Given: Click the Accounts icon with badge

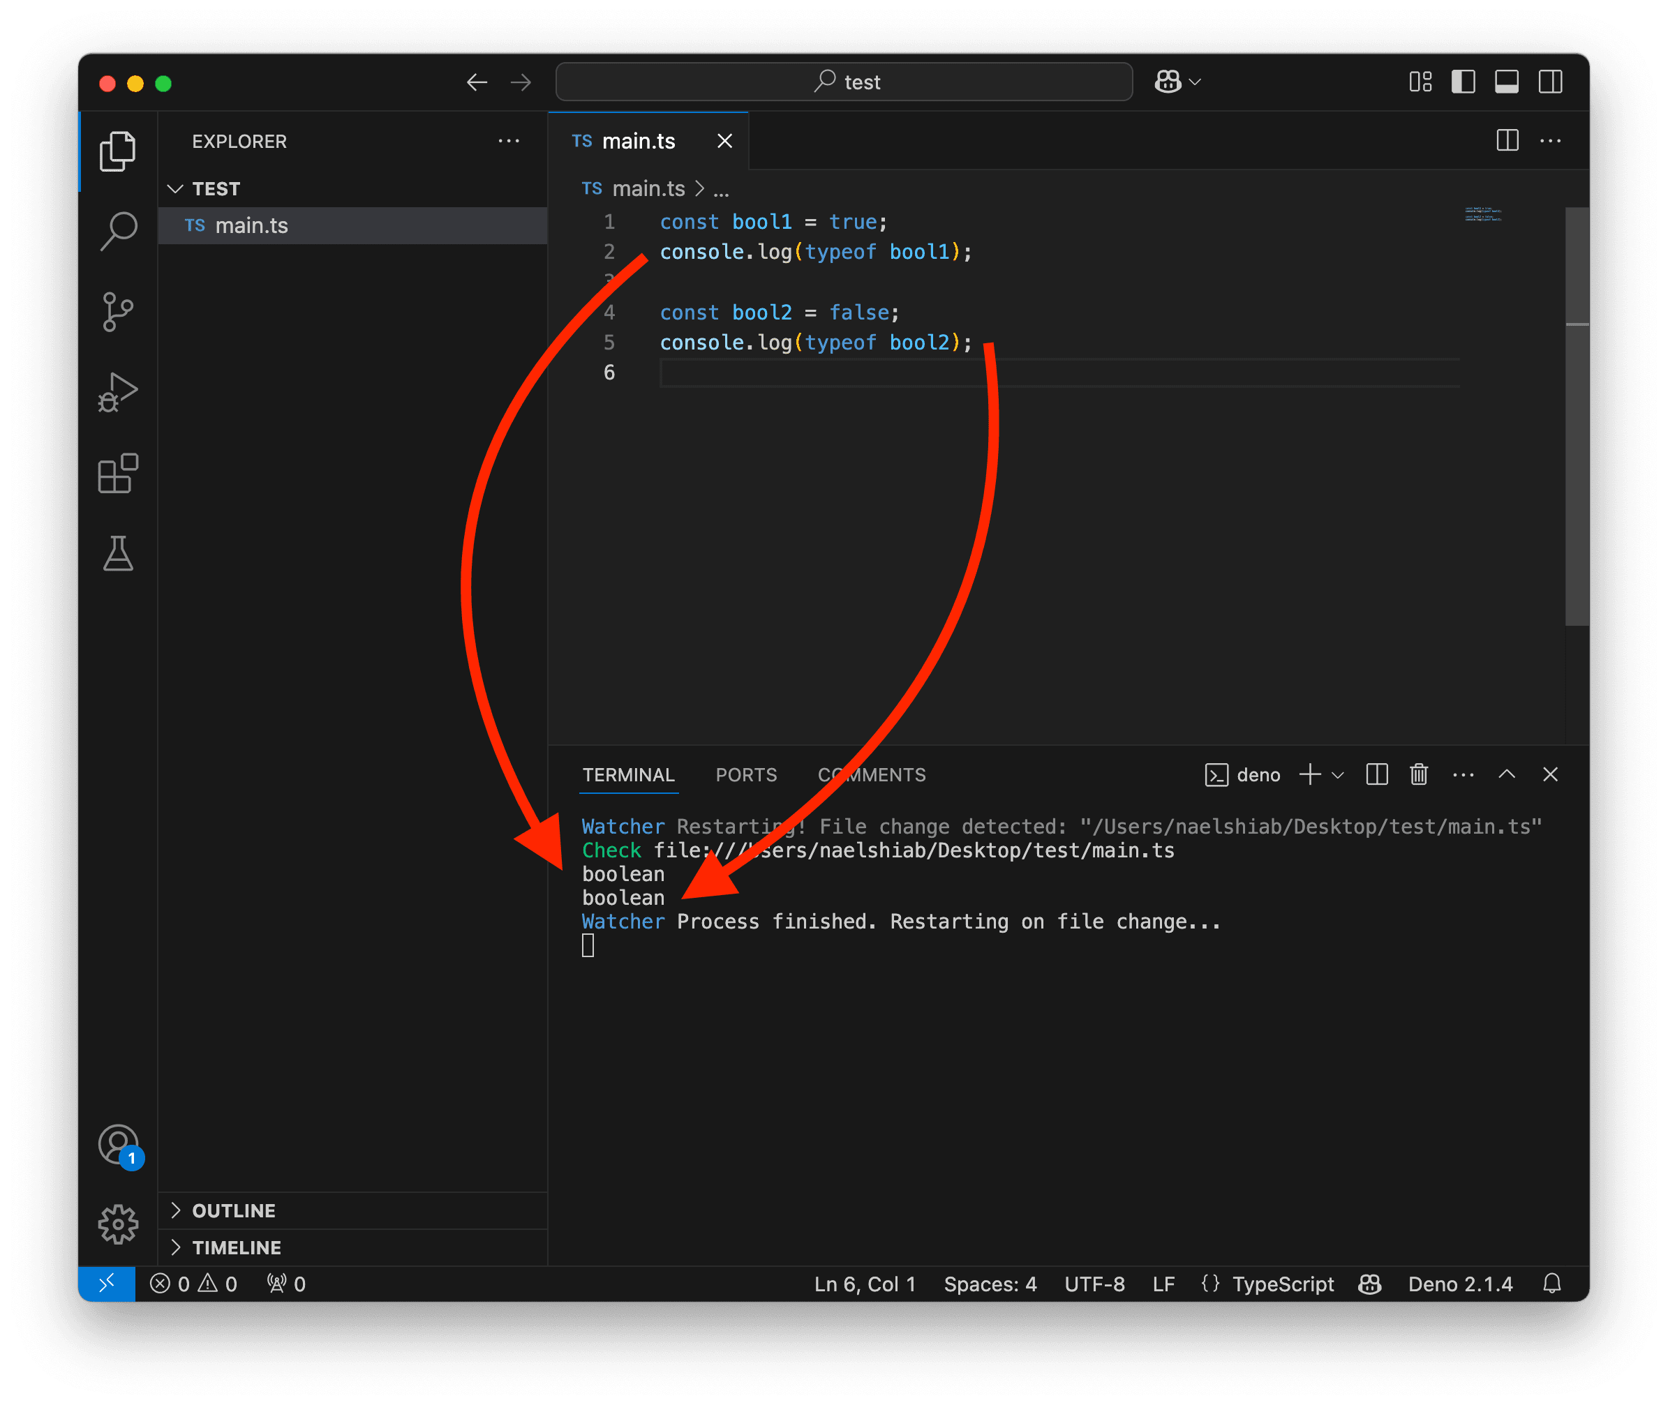Looking at the screenshot, I should (119, 1145).
